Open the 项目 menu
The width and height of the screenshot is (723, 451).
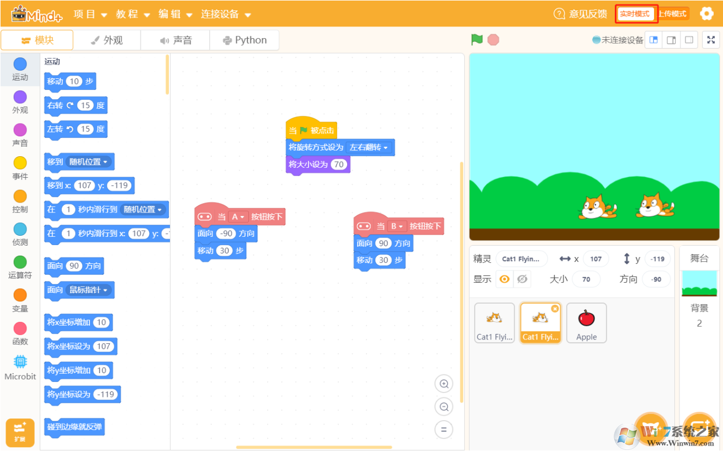tap(90, 14)
